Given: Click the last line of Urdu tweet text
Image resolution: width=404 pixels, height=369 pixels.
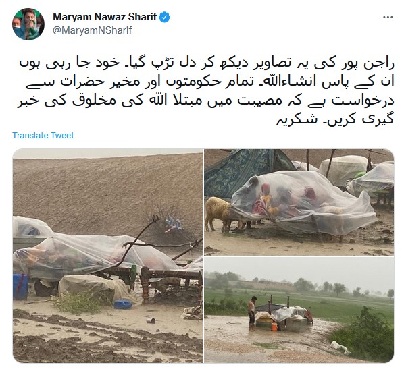Looking at the screenshot, I should point(334,119).
